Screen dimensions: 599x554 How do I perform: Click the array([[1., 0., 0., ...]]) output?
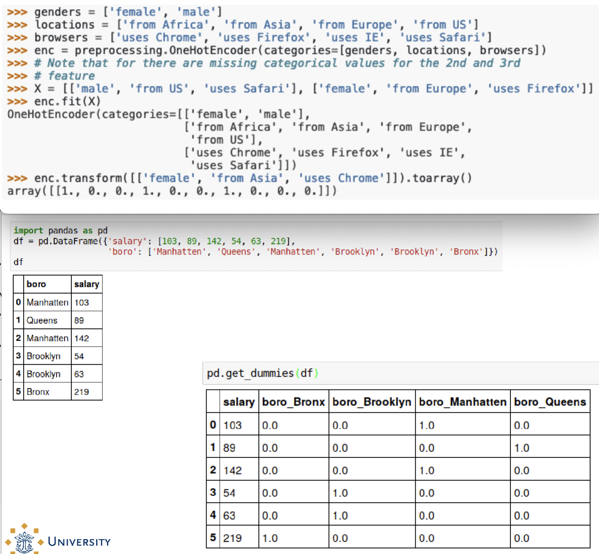point(172,191)
